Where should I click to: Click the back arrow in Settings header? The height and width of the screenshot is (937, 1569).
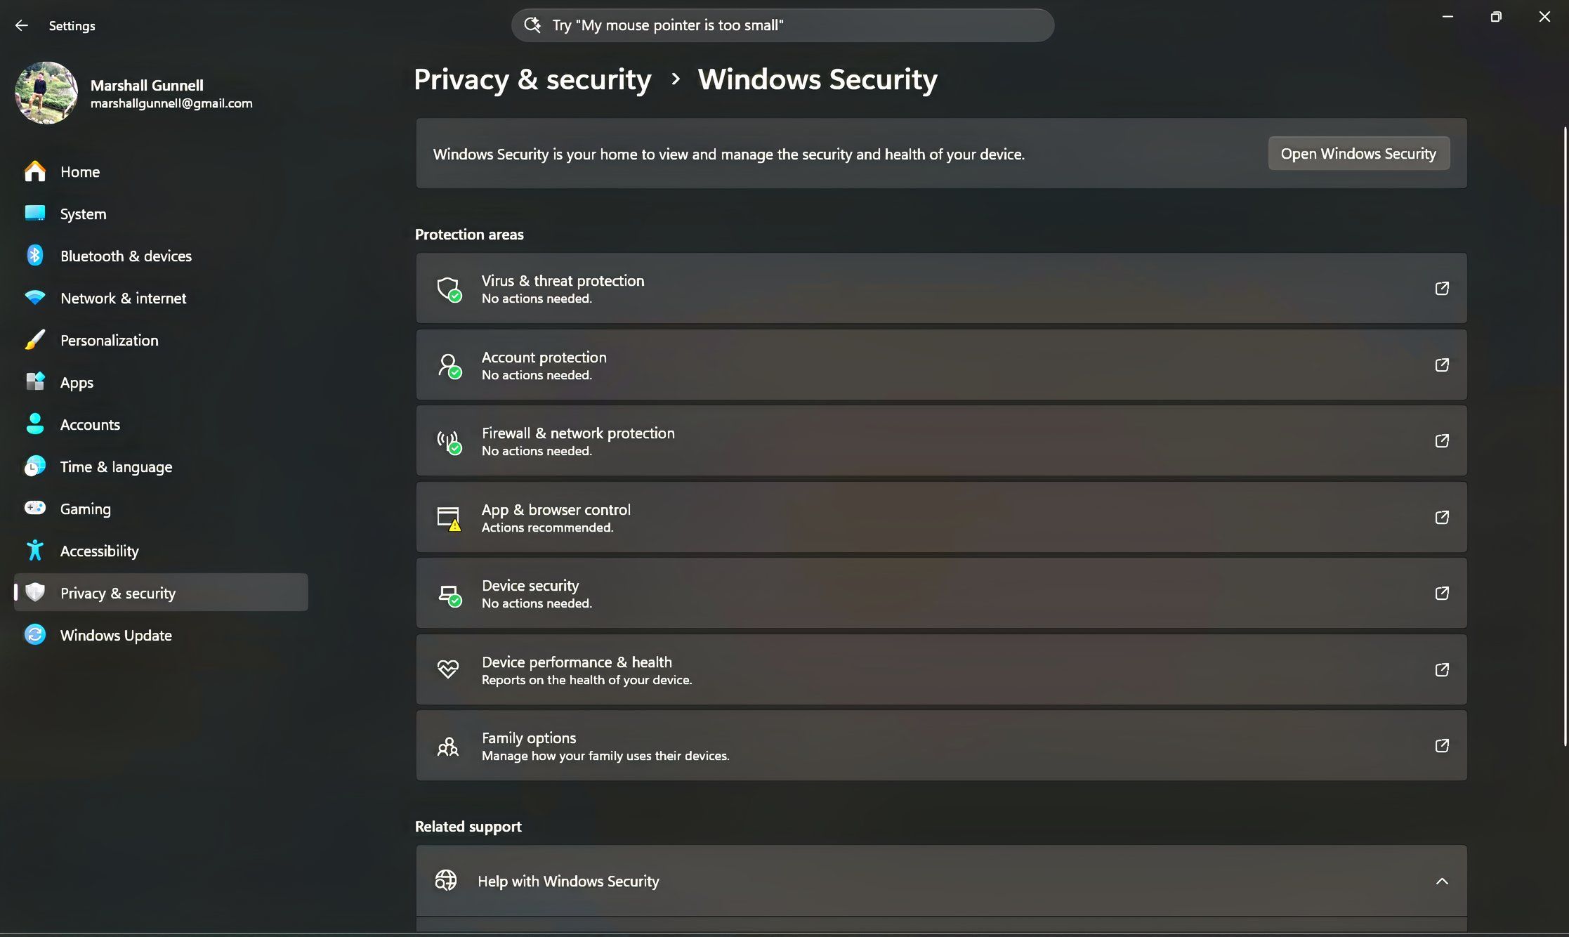point(22,25)
